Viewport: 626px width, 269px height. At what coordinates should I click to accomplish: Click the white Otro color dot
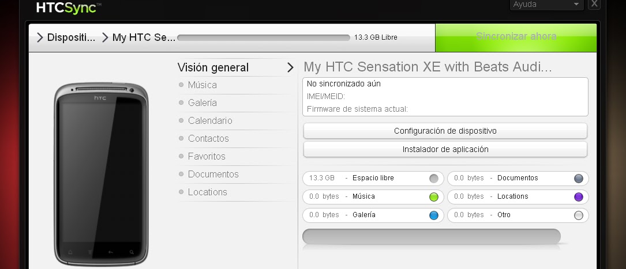(x=579, y=215)
